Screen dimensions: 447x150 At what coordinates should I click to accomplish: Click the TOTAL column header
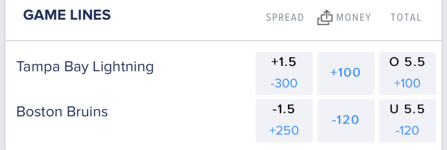(x=406, y=17)
